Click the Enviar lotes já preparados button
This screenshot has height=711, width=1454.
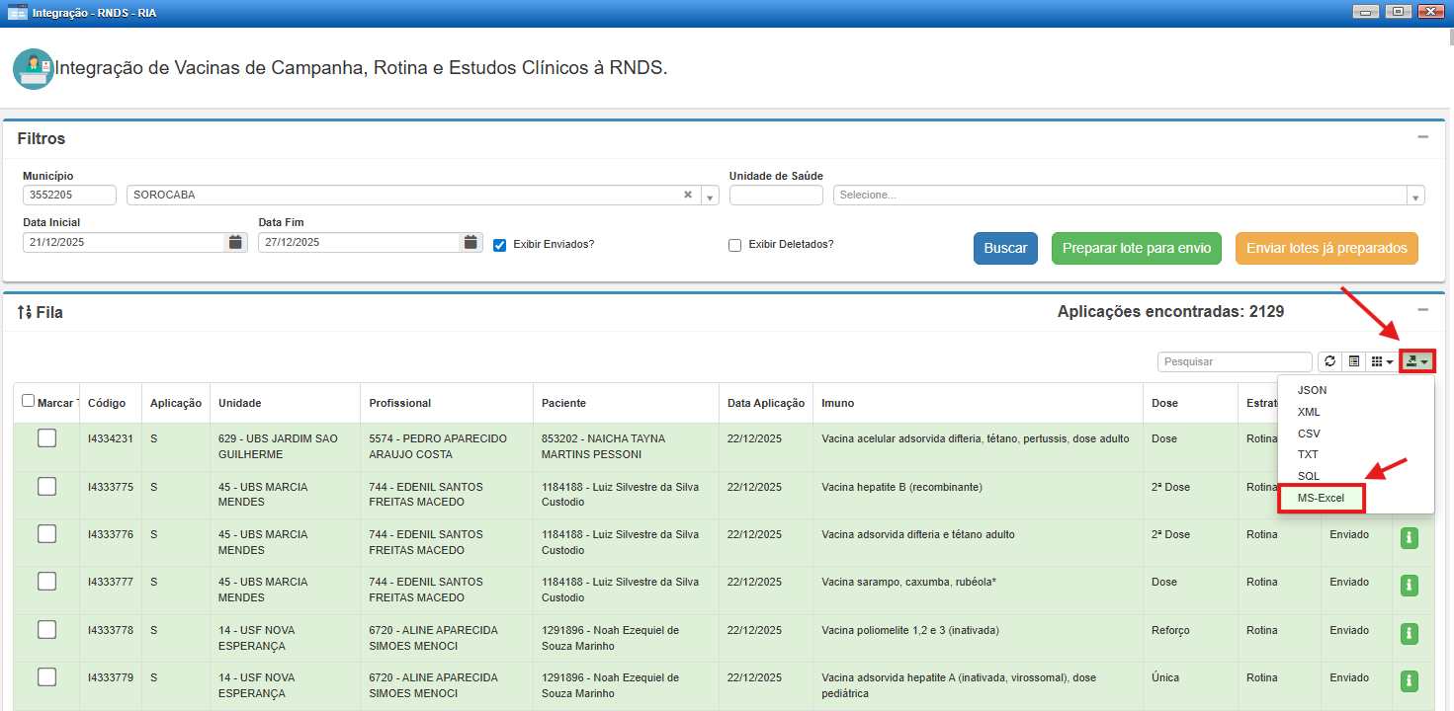[x=1326, y=249]
